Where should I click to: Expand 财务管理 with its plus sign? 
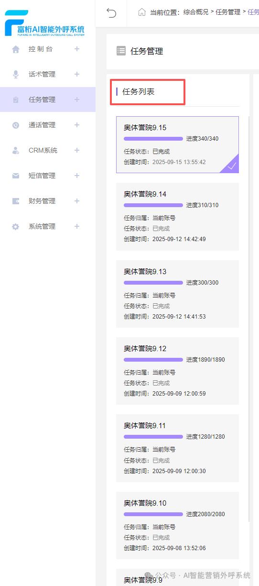pyautogui.click(x=77, y=201)
